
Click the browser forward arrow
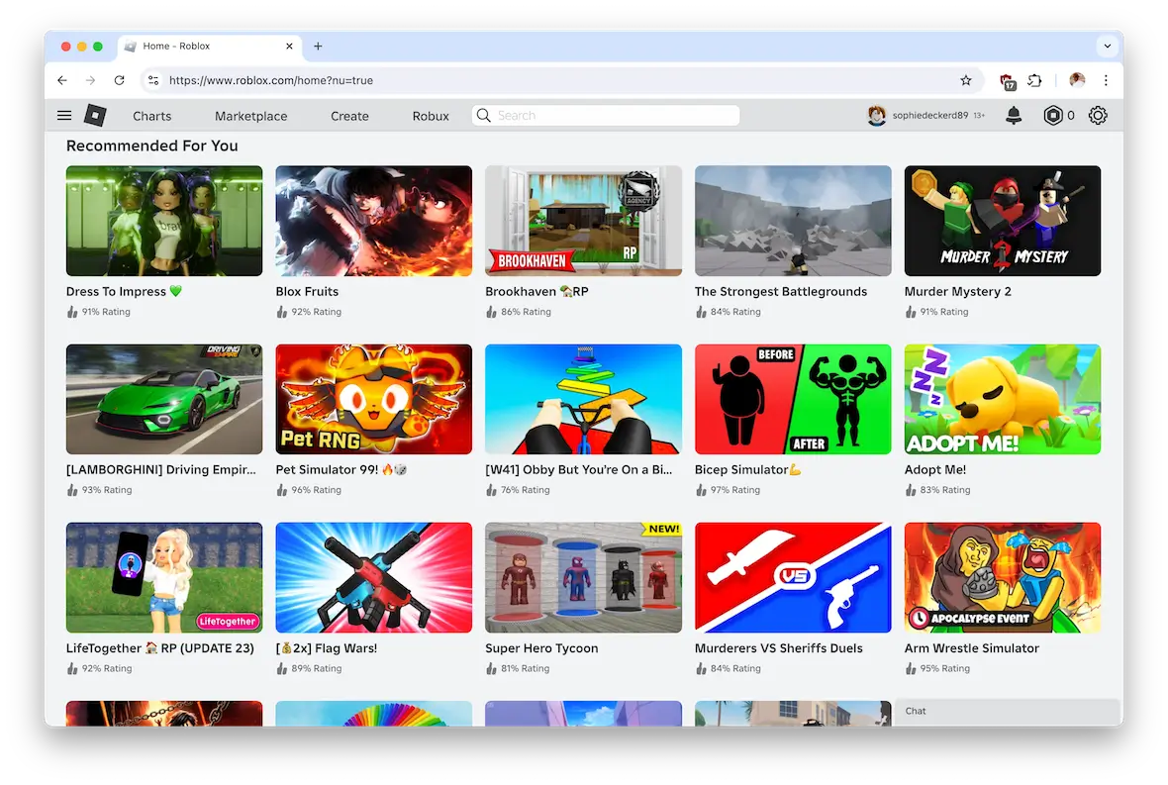(x=90, y=80)
